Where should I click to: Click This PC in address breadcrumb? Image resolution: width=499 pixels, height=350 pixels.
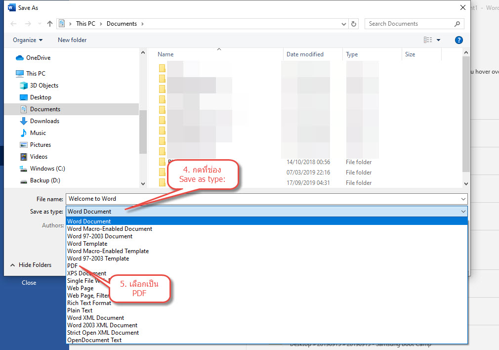tap(85, 24)
